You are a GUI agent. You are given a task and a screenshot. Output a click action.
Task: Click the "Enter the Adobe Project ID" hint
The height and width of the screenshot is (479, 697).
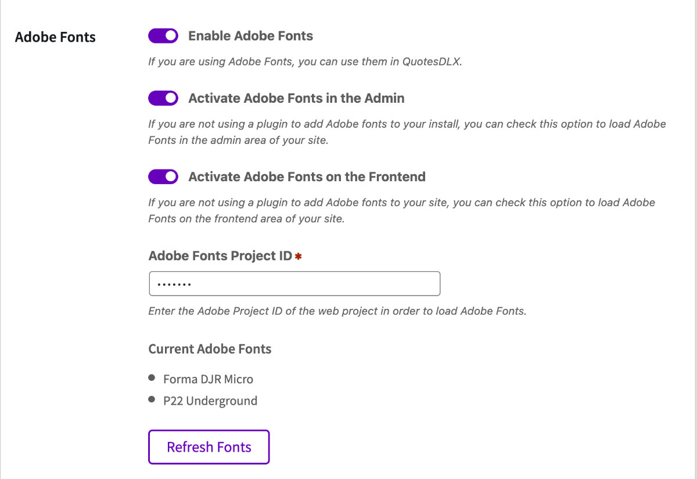(337, 311)
